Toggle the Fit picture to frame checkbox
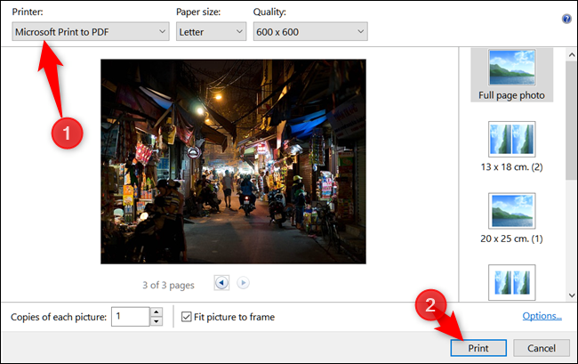Screen dimensions: 578x364 186,317
